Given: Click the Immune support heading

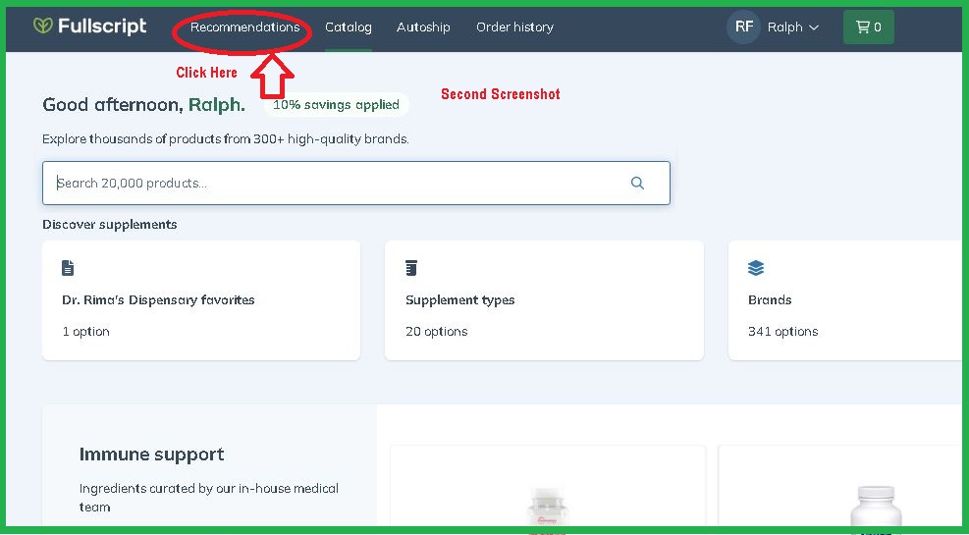Looking at the screenshot, I should (151, 455).
